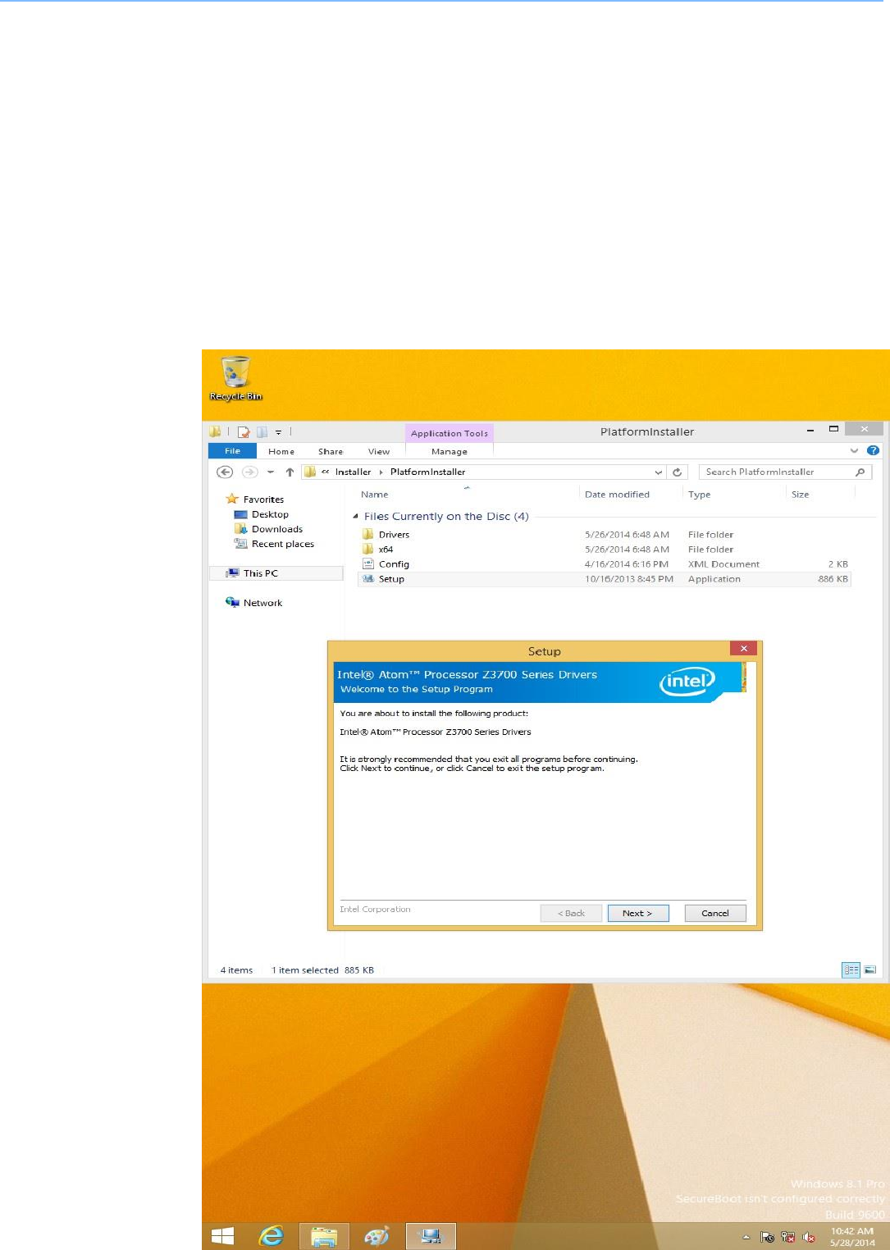Select Network in the navigation pane
The height and width of the screenshot is (1250, 890).
click(262, 603)
